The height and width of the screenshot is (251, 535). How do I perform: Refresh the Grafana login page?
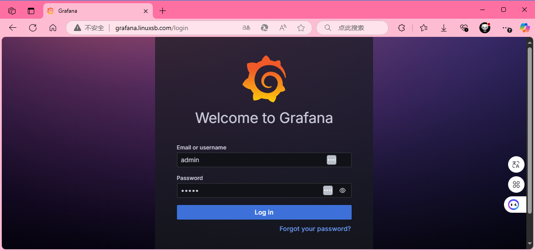tap(33, 28)
